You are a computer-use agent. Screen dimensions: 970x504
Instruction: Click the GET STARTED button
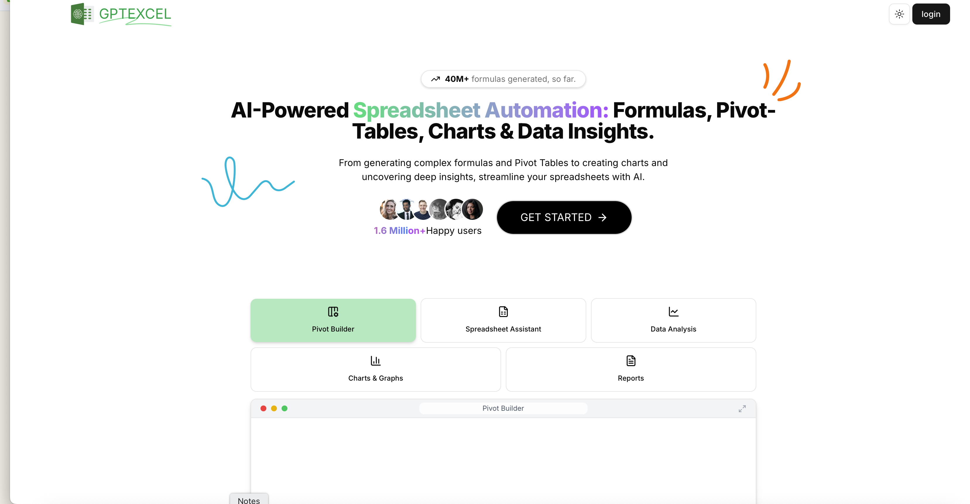point(564,218)
